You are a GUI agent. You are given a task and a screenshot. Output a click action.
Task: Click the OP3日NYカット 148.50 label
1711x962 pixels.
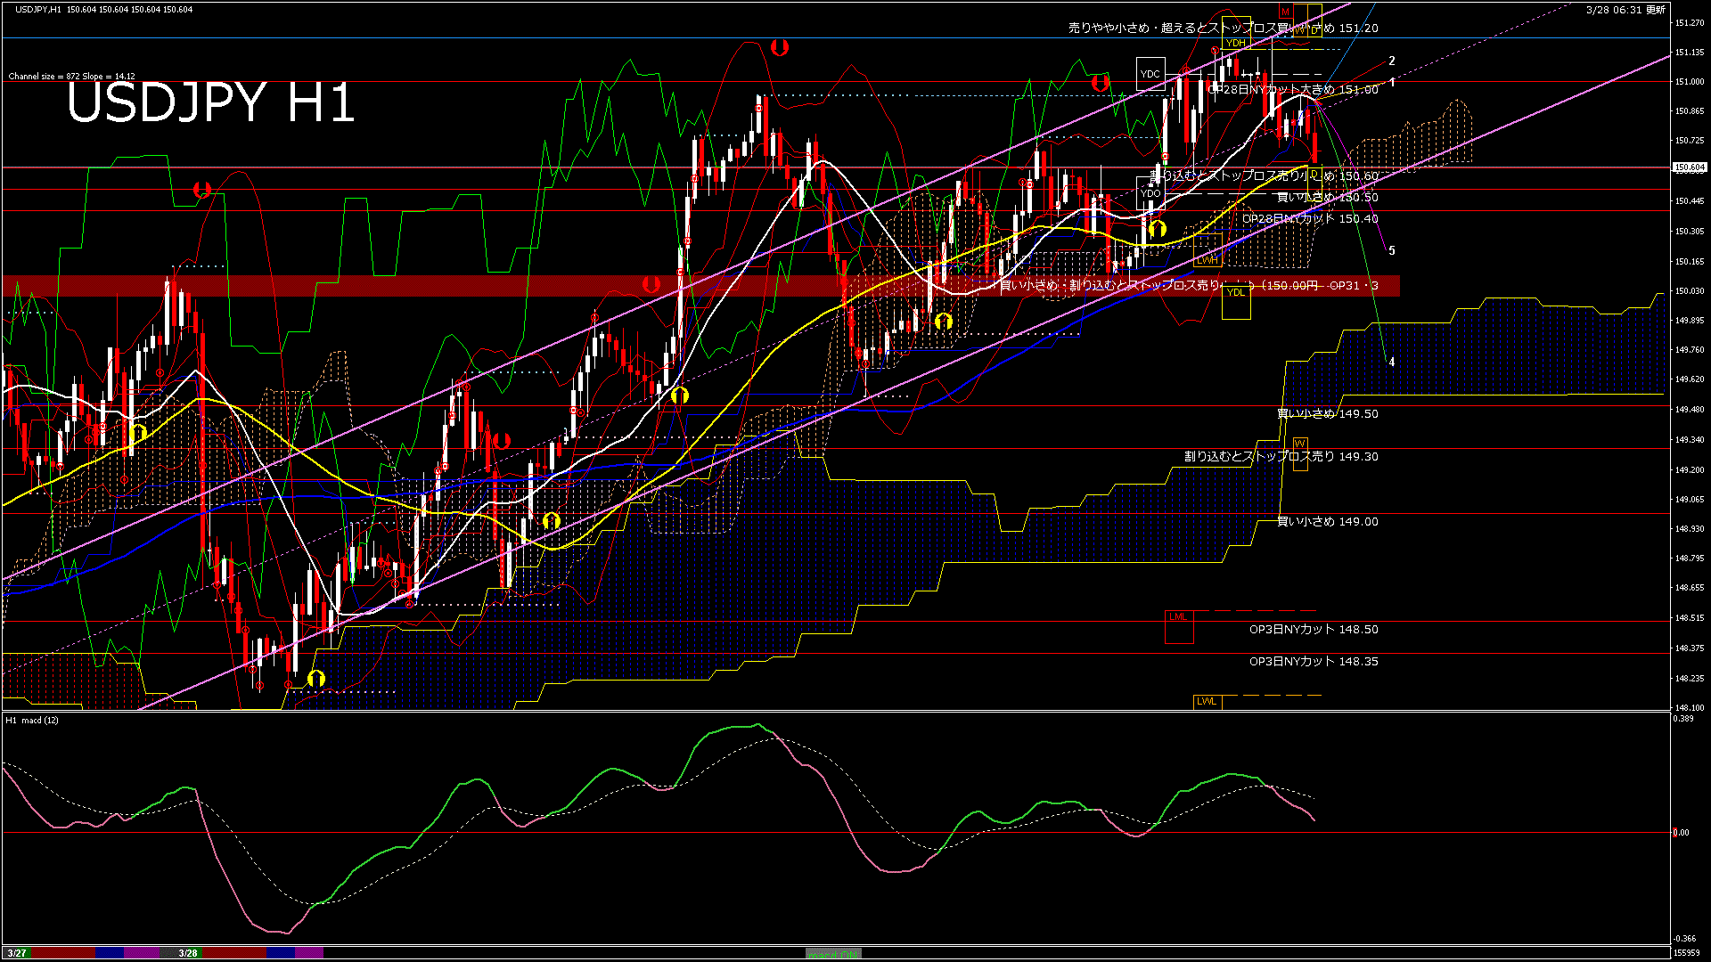coord(1313,630)
